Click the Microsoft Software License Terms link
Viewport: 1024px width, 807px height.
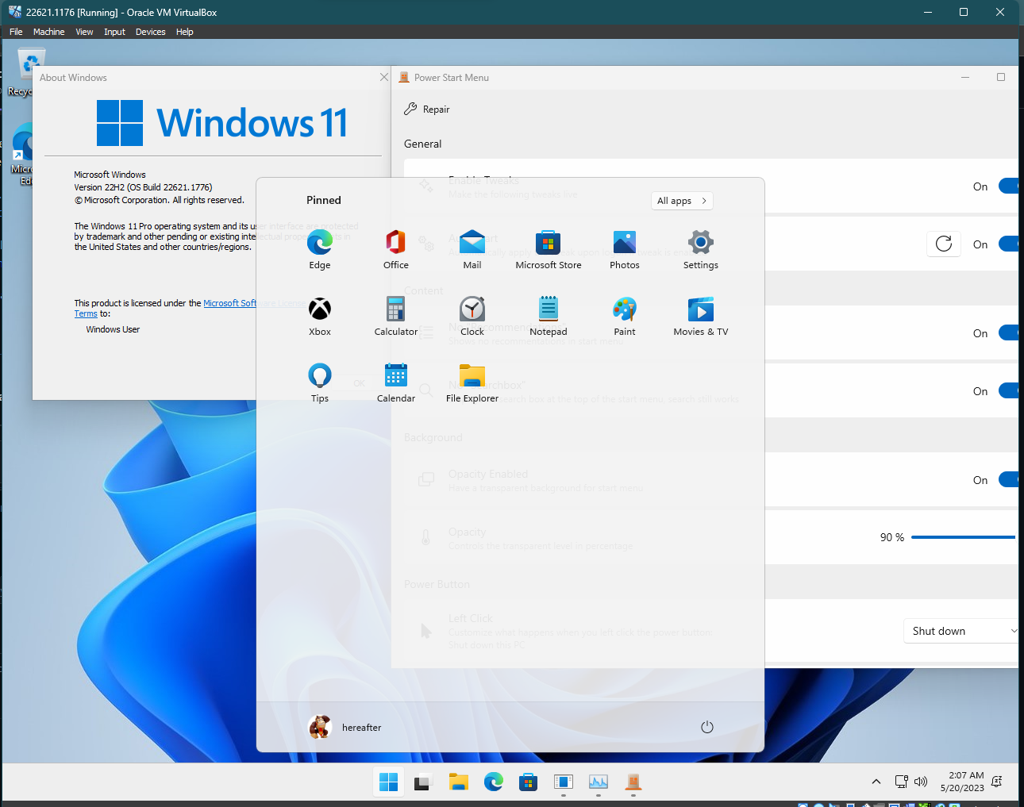point(230,302)
